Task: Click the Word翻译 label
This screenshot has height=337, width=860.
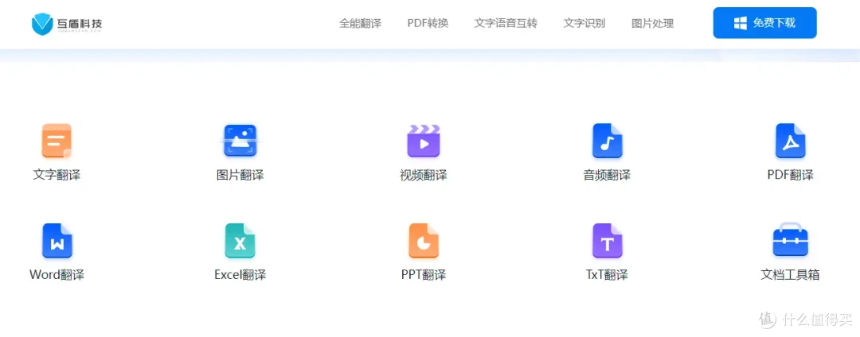Action: (x=57, y=275)
